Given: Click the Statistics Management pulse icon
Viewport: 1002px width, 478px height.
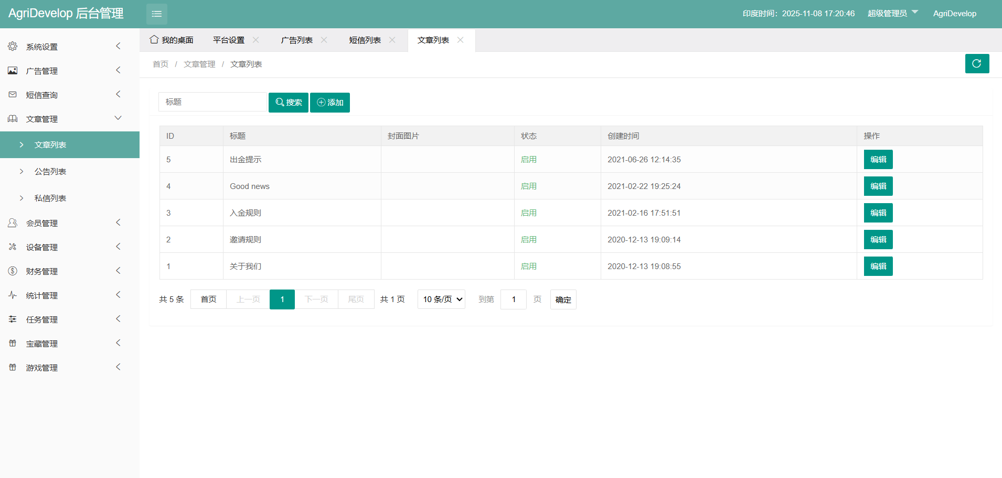Looking at the screenshot, I should point(13,295).
